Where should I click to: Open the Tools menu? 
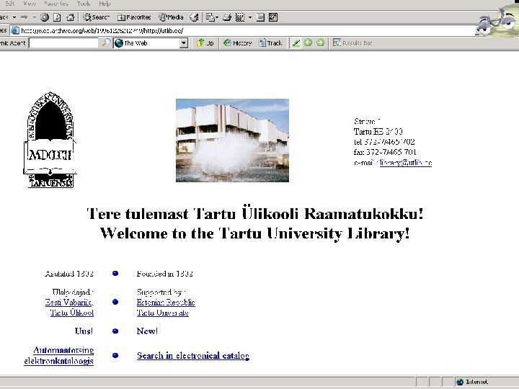pos(84,4)
